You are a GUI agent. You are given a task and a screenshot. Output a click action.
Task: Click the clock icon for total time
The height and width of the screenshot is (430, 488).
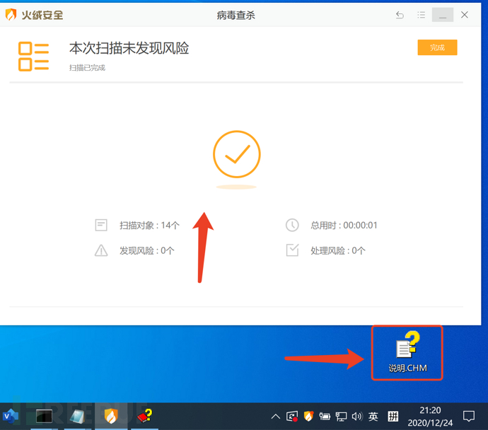292,225
